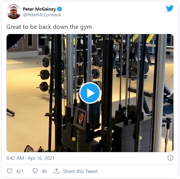Screen dimensions: 180x179
Task: Open Peter McGainzy's profile avatar
Action: 13,12
